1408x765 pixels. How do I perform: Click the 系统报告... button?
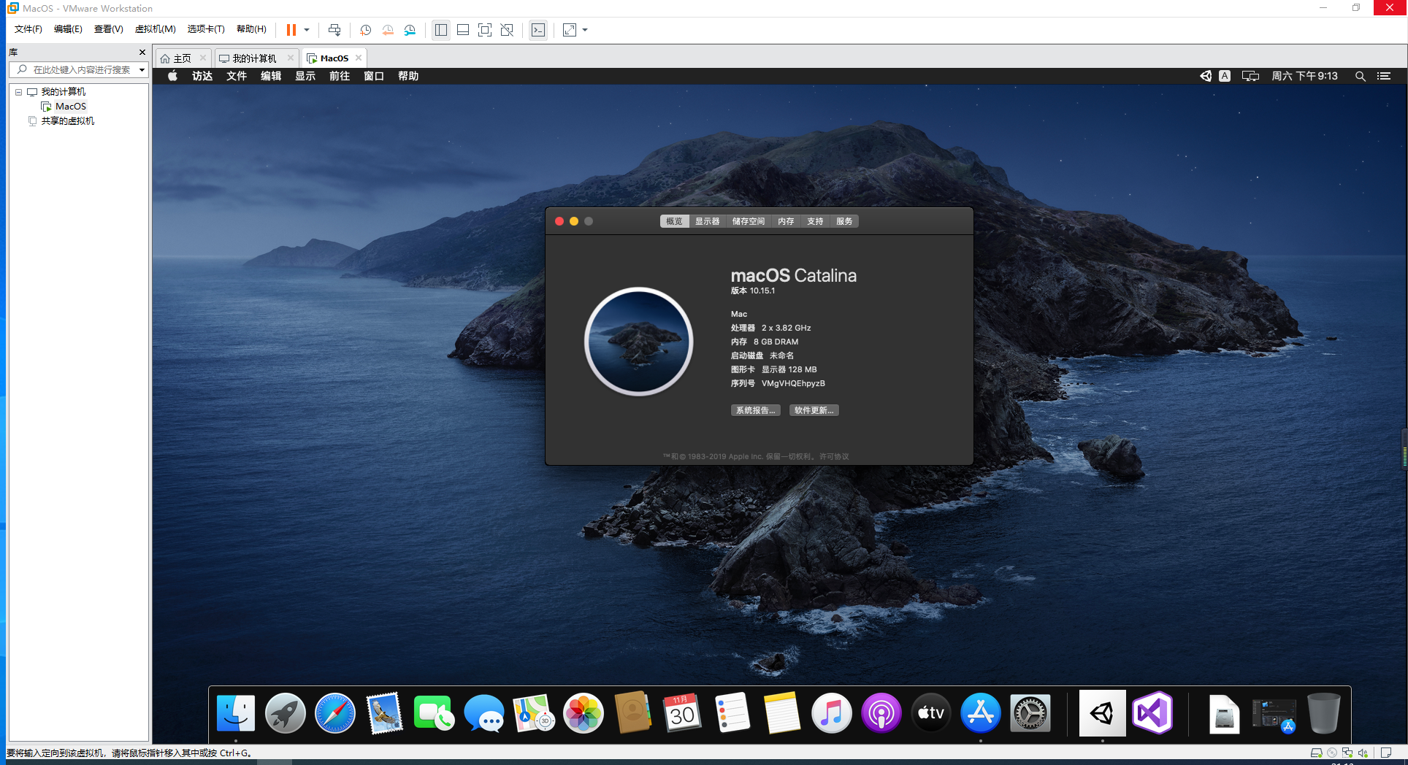coord(756,410)
